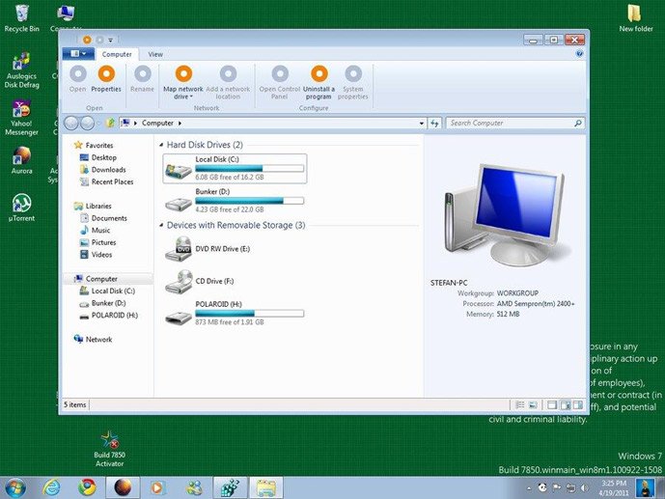This screenshot has width=665, height=499.
Task: Select CD Drive (F:) icon
Action: 179,282
